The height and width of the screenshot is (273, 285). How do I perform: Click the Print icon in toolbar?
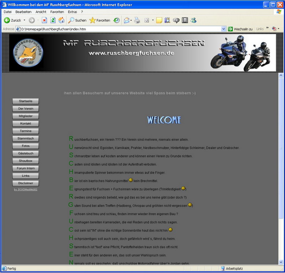point(137,20)
